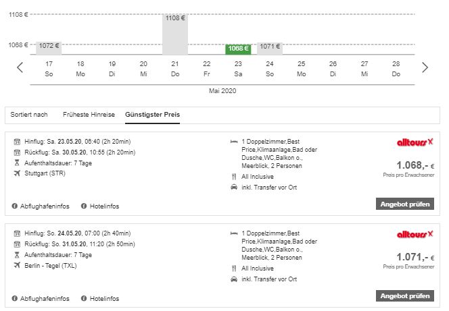Choose date 25 Mo in calendar strip
Viewport: 449px width, 311px height.
pos(301,67)
